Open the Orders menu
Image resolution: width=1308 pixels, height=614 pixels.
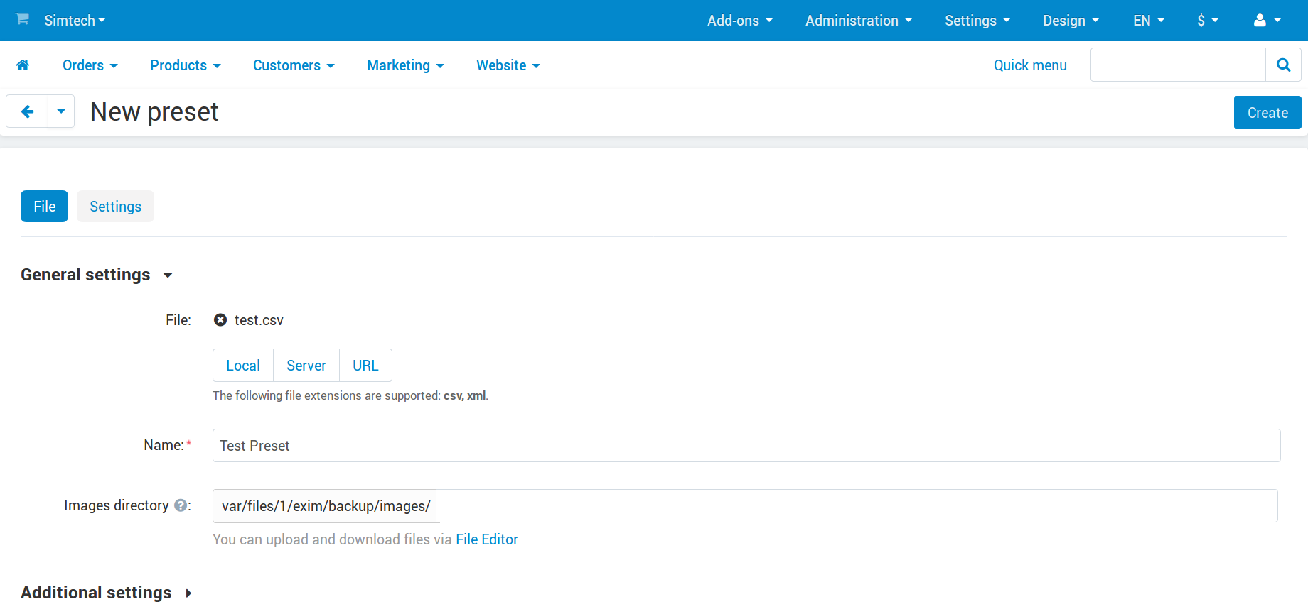coord(90,65)
